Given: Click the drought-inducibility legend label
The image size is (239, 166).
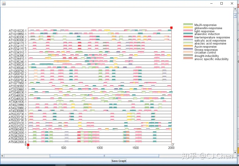Looking at the screenshot, I should point(206,56).
